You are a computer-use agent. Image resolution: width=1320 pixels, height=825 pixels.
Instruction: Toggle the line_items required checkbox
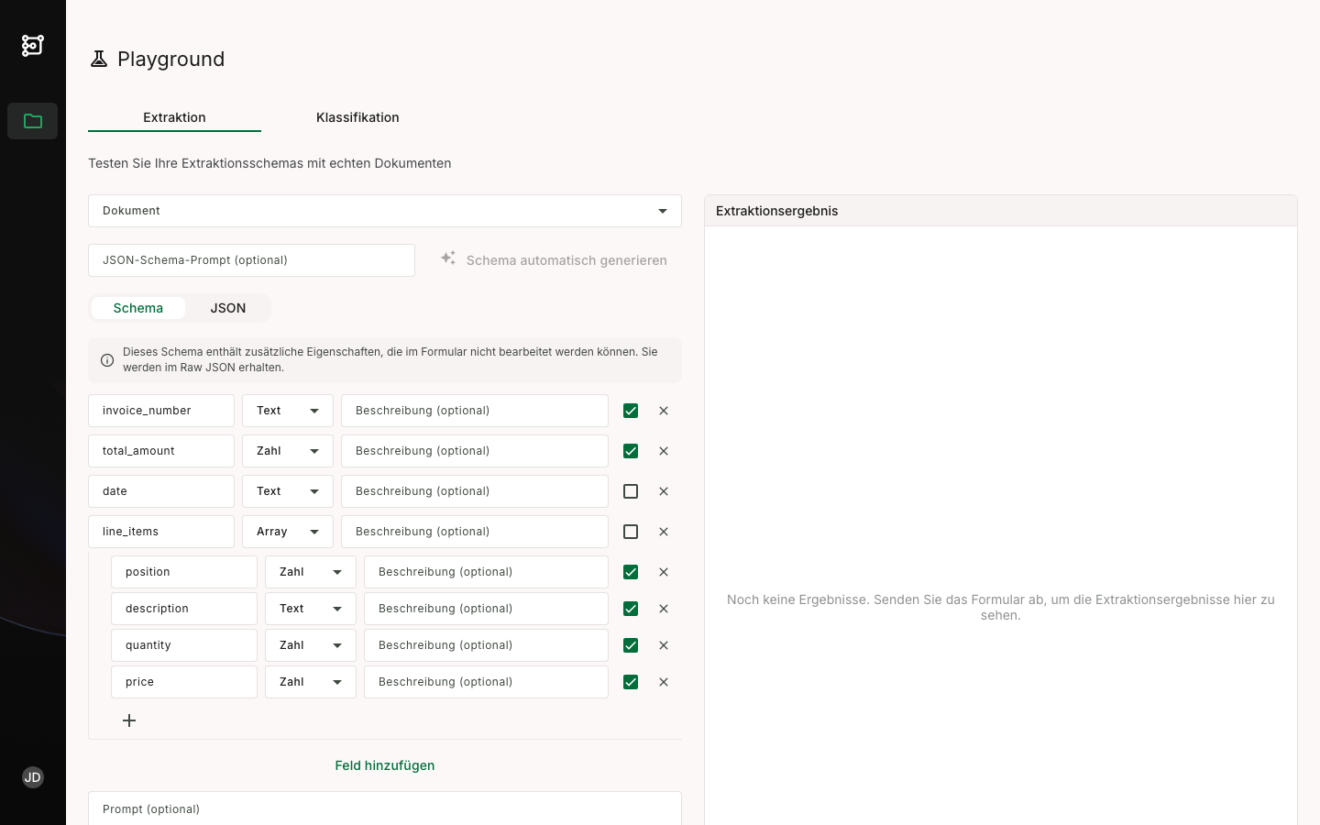click(631, 532)
